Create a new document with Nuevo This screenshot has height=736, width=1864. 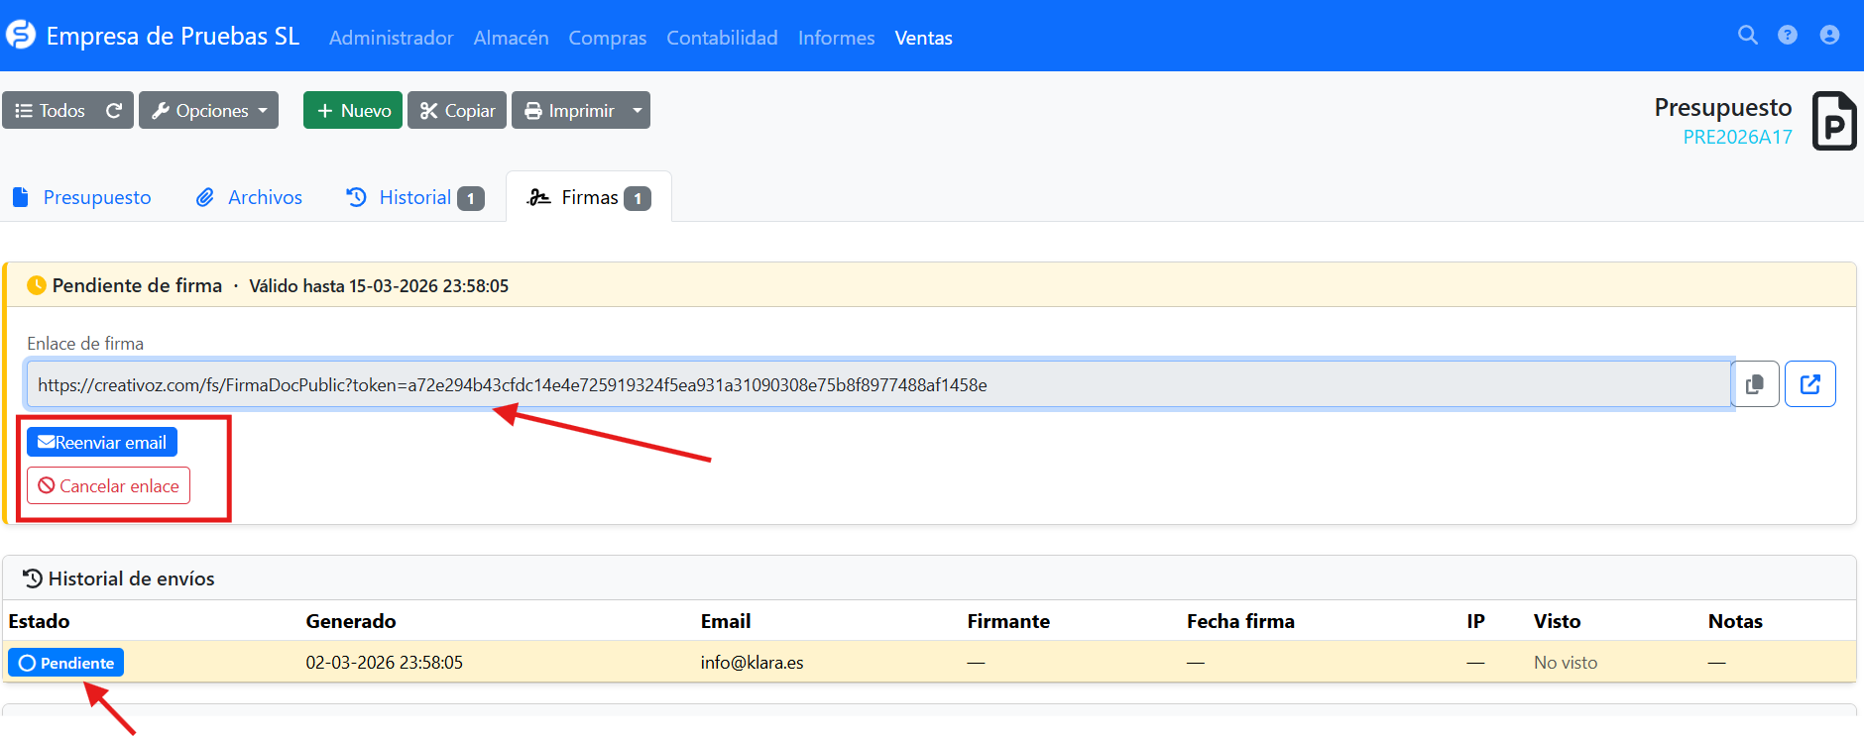[x=353, y=111]
